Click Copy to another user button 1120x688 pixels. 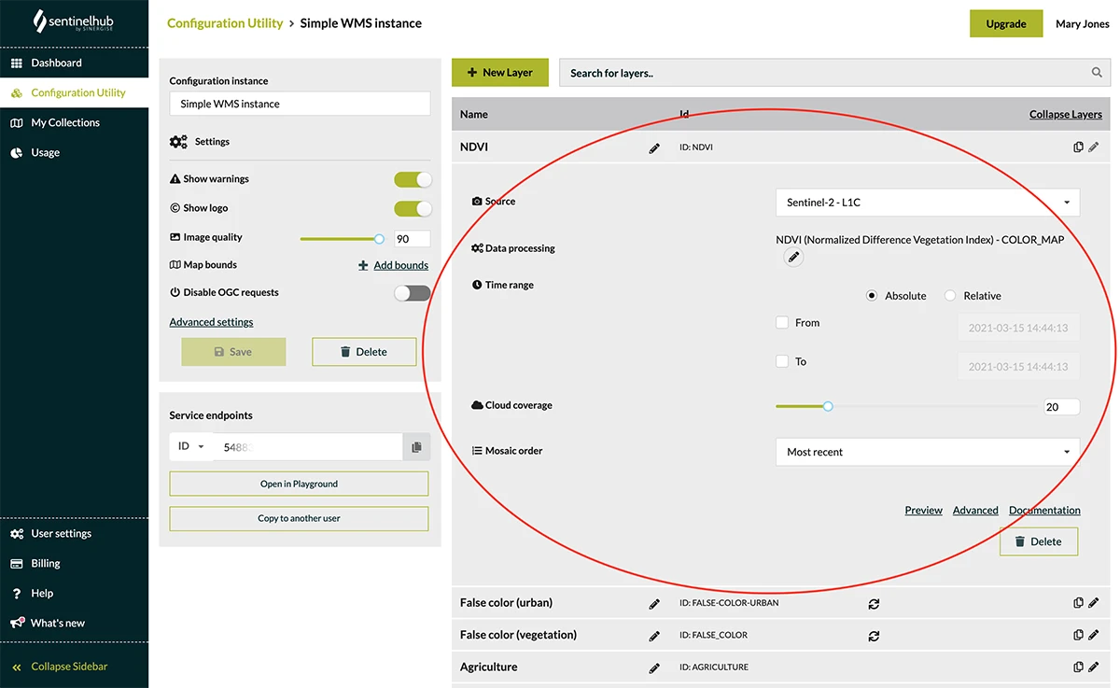click(299, 518)
